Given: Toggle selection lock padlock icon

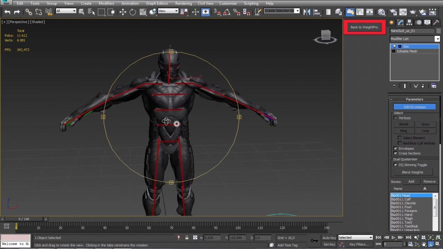Looking at the screenshot, I should pos(187,238).
